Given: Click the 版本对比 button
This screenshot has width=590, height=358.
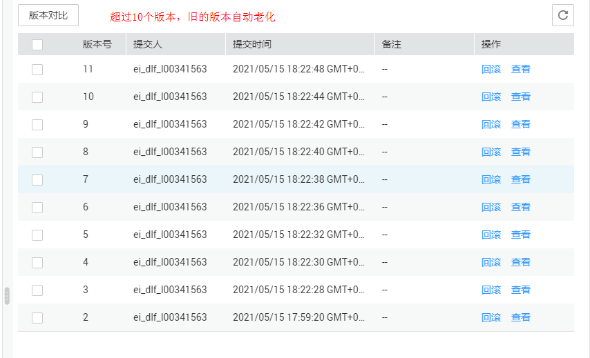Looking at the screenshot, I should coord(48,15).
